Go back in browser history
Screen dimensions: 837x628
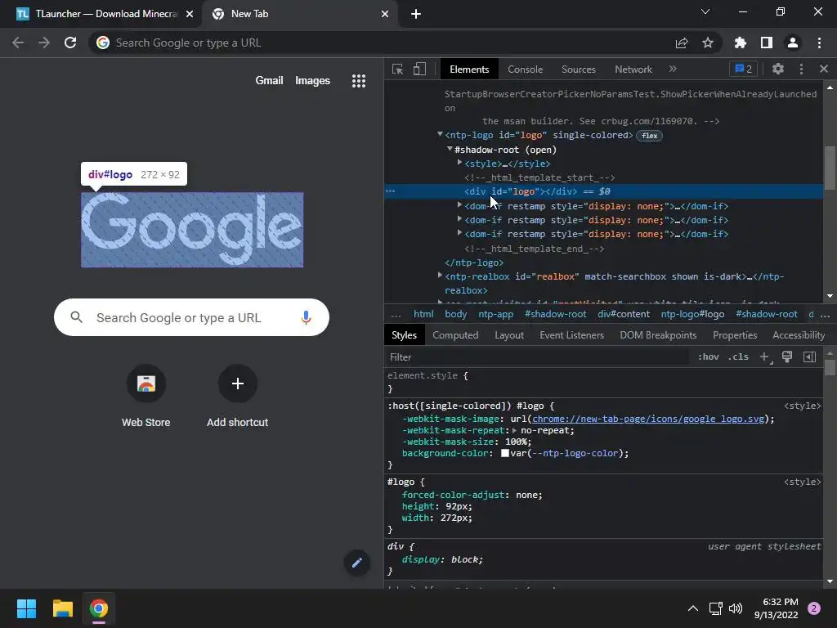coord(18,43)
